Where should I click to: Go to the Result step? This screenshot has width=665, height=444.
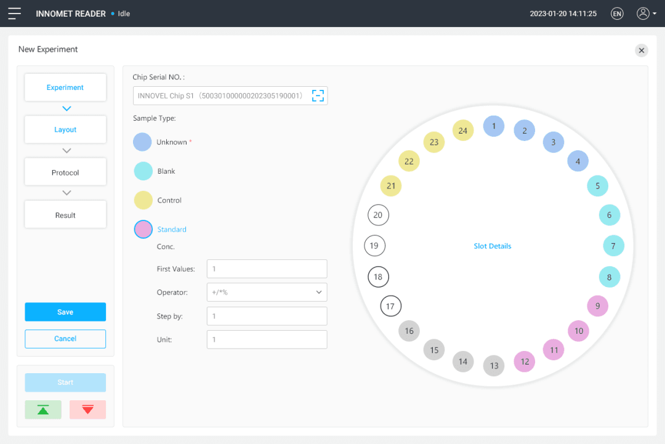click(x=65, y=215)
